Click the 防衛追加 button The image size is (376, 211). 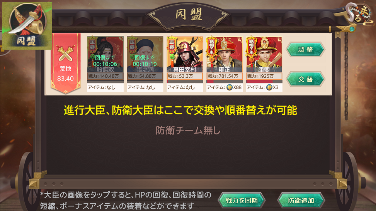tap(301, 200)
